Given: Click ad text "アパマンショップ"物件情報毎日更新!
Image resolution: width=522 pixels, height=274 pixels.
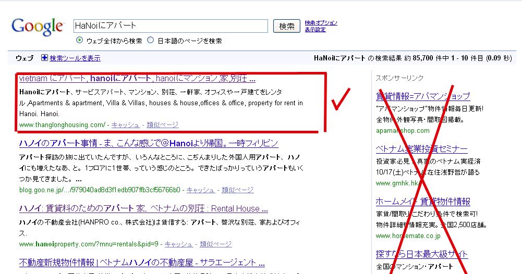Looking at the screenshot, I should [430, 109].
